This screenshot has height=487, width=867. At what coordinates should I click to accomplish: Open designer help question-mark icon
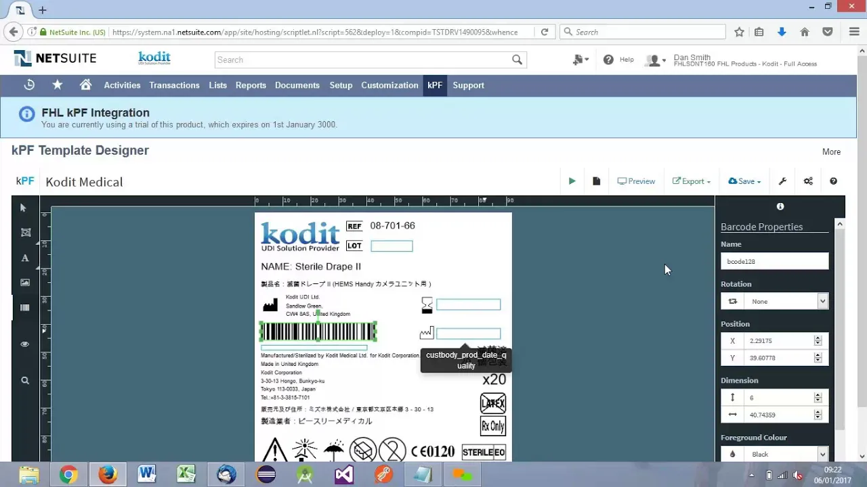tap(833, 181)
